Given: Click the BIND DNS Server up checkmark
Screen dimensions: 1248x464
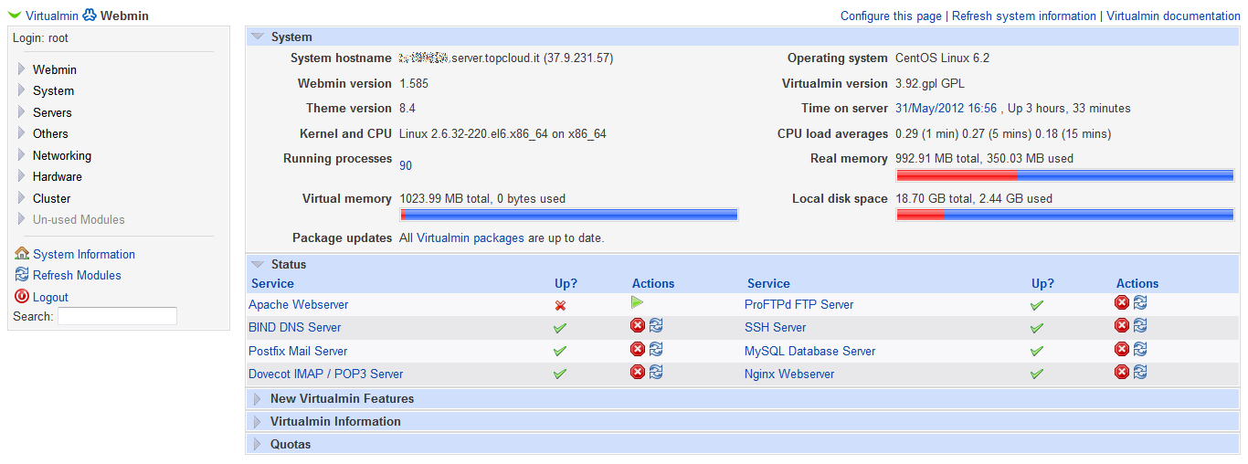Looking at the screenshot, I should [560, 328].
